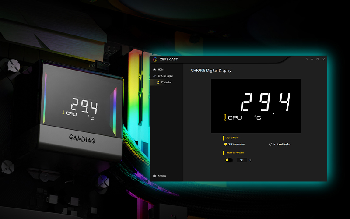Click the ZEUS CAST logo icon
The height and width of the screenshot is (219, 350).
tap(155, 59)
